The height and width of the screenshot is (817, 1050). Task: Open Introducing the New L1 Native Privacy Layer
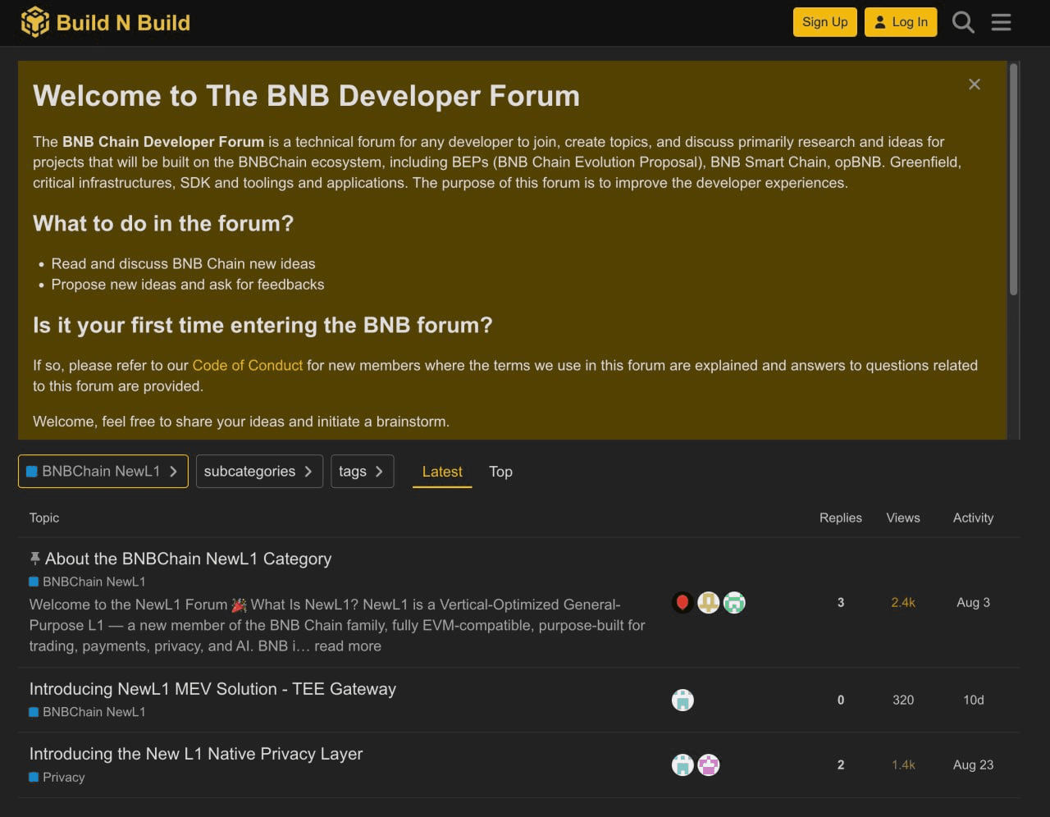196,754
